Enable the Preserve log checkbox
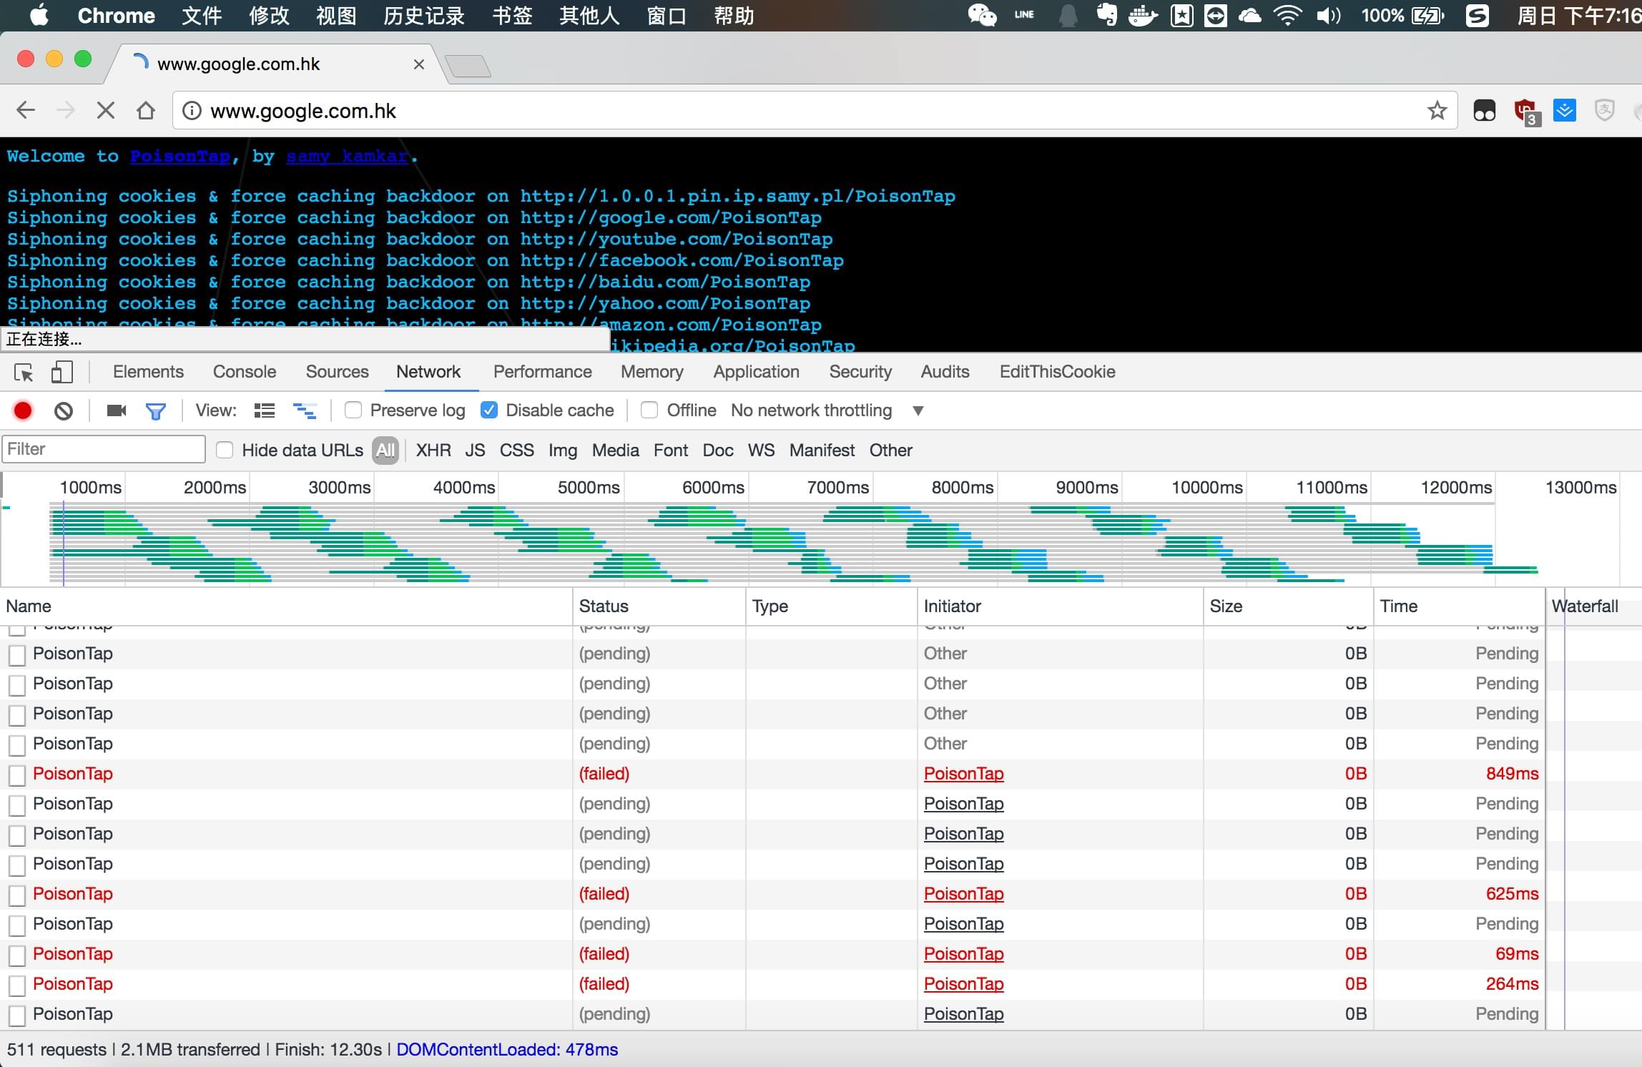The height and width of the screenshot is (1067, 1642). click(x=353, y=410)
